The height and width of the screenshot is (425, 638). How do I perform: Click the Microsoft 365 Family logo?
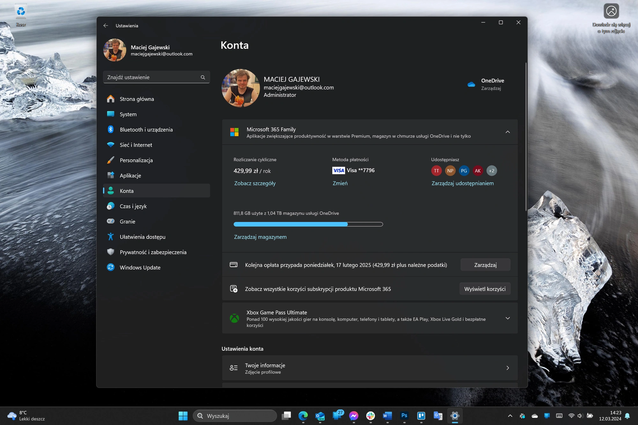[234, 132]
